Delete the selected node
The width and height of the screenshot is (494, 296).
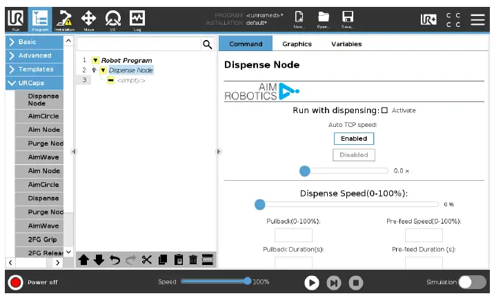(x=192, y=260)
